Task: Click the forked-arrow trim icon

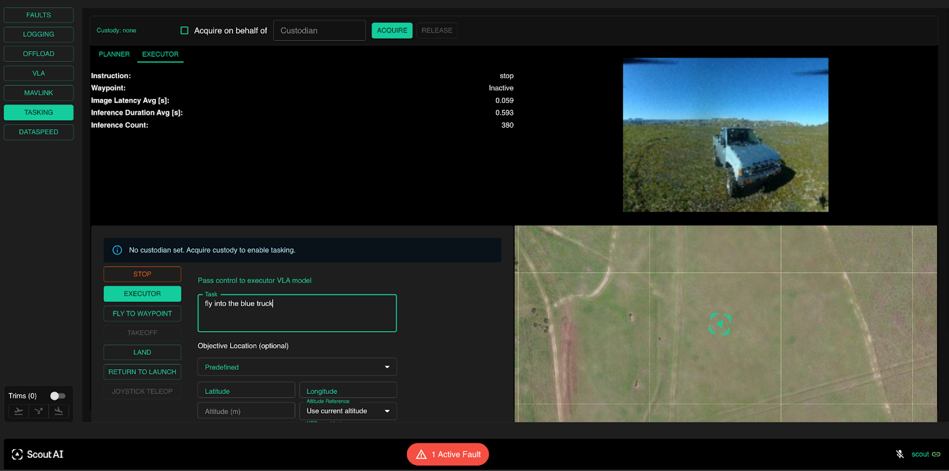Action: click(39, 411)
